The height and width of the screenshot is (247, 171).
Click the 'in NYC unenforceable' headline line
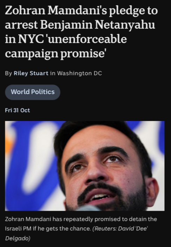pos(66,39)
